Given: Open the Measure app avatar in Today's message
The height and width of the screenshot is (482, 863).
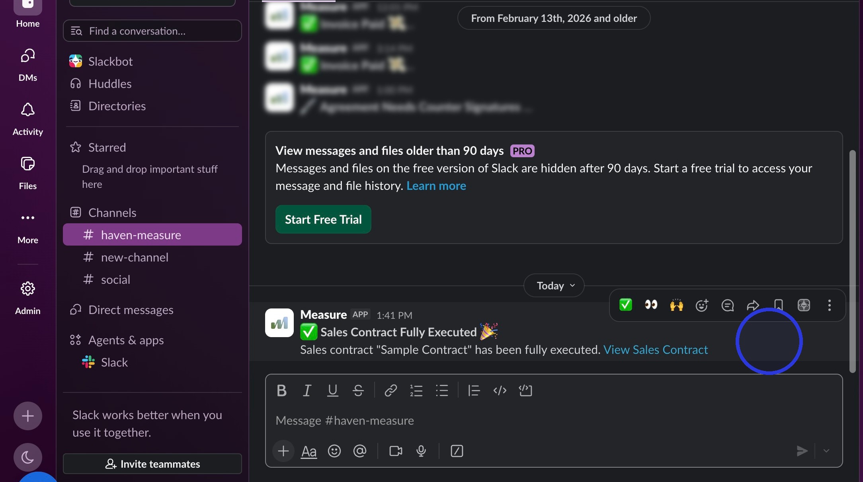Looking at the screenshot, I should click(x=279, y=323).
